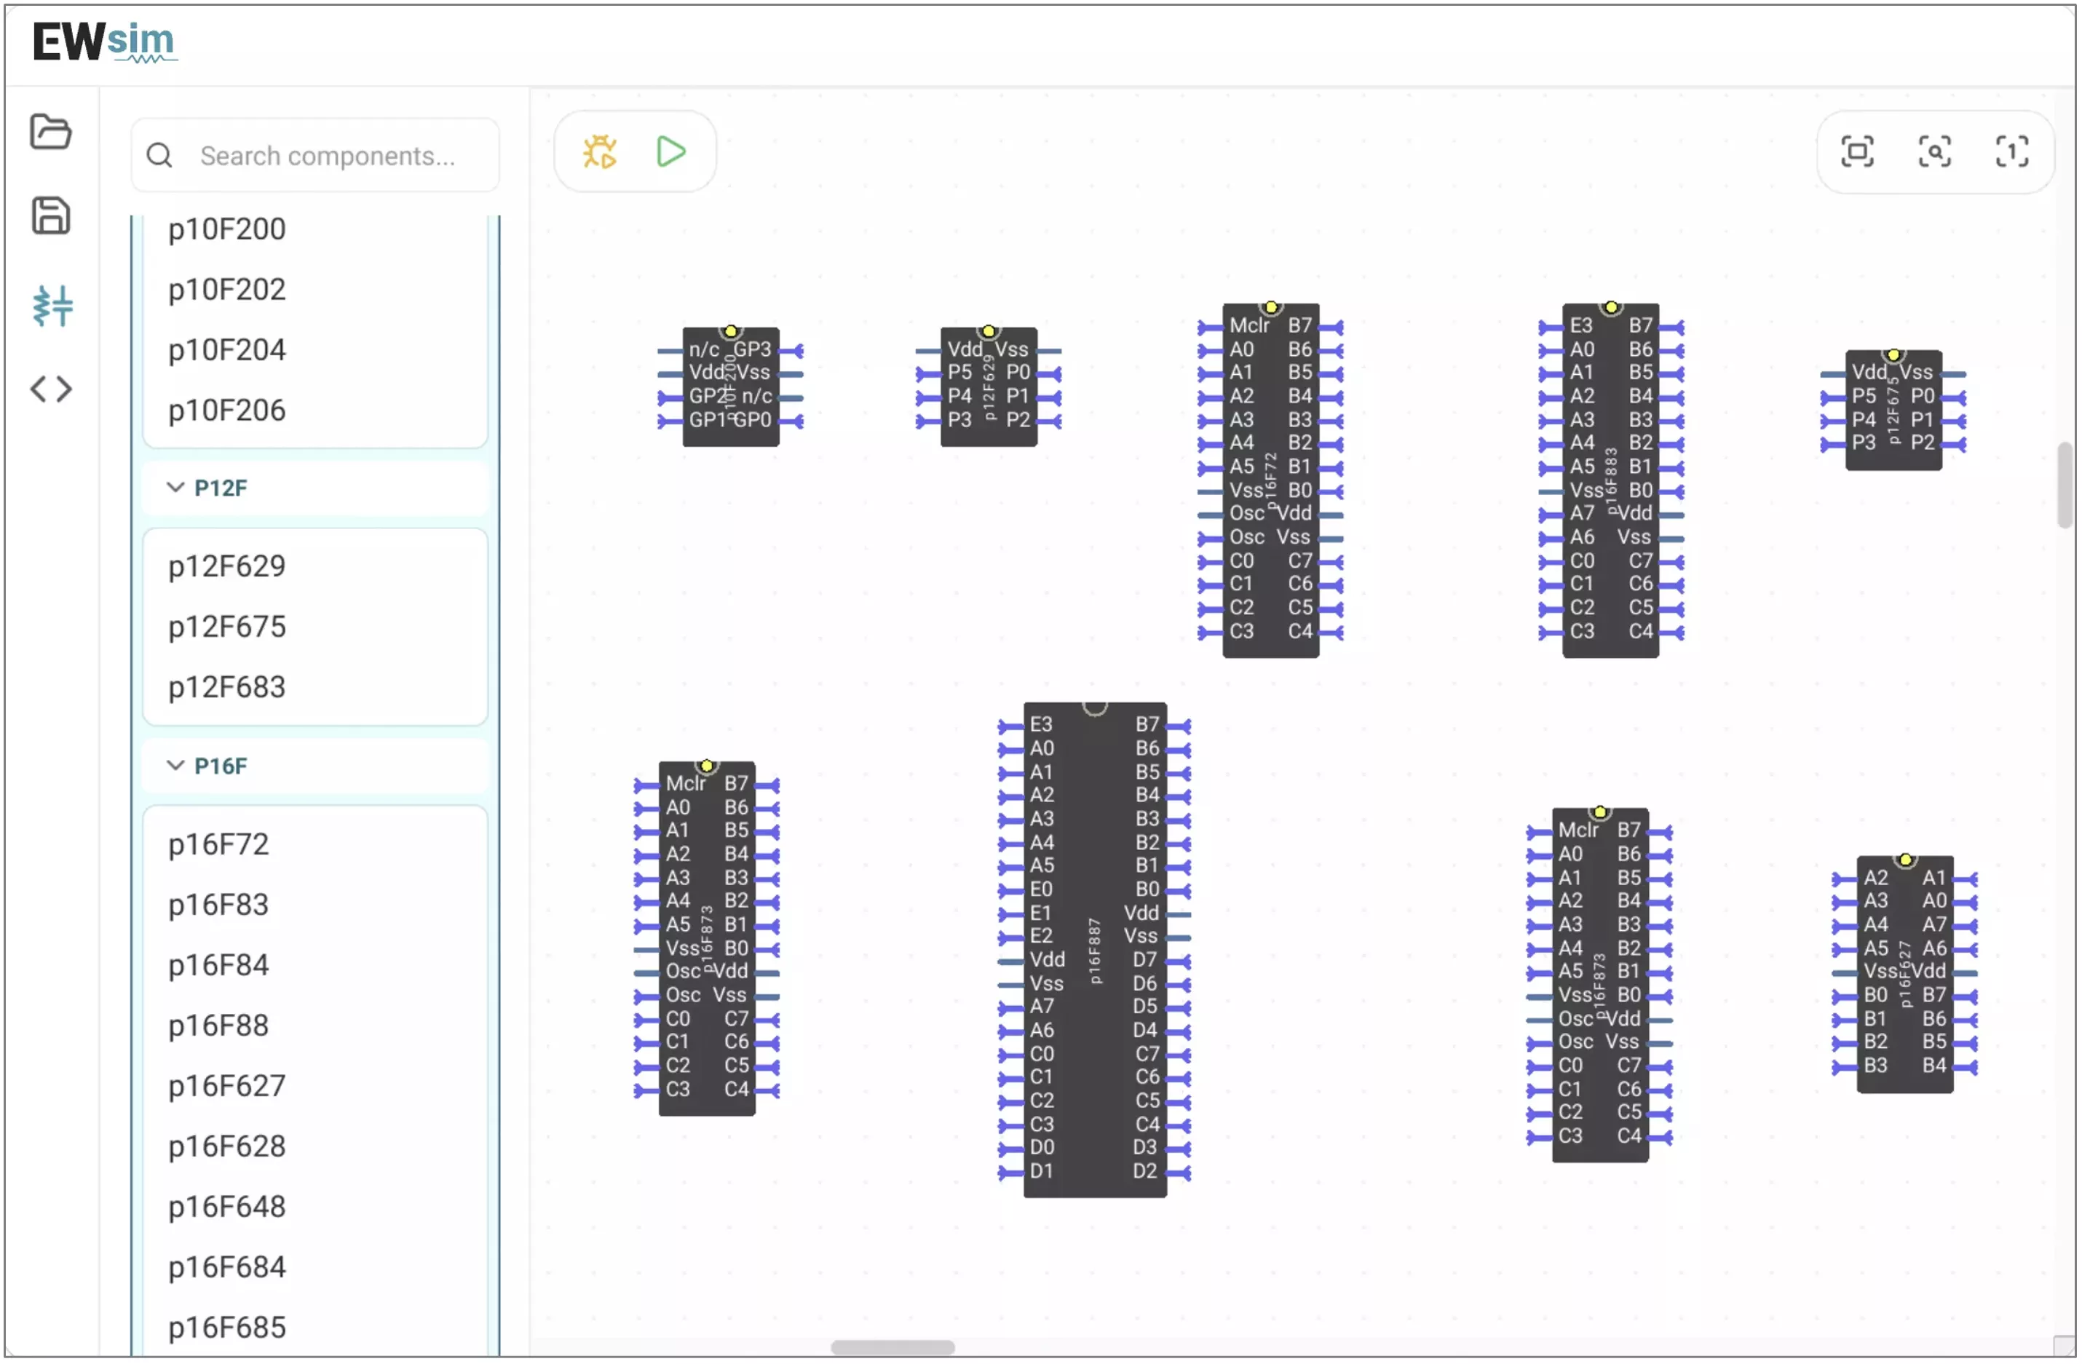Open the code editor brackets icon
The width and height of the screenshot is (2082, 1364).
pyautogui.click(x=51, y=389)
